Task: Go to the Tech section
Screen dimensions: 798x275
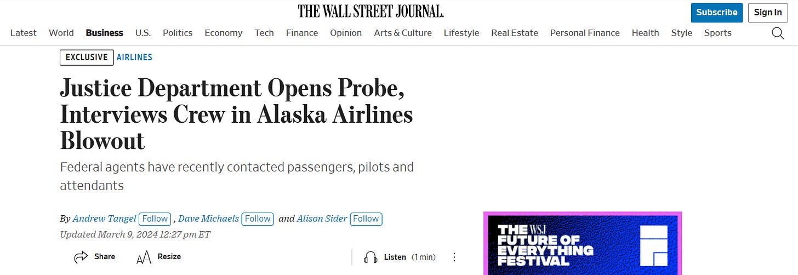Action: (264, 33)
